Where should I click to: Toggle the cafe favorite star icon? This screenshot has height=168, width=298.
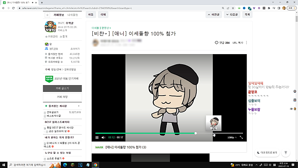47,15
